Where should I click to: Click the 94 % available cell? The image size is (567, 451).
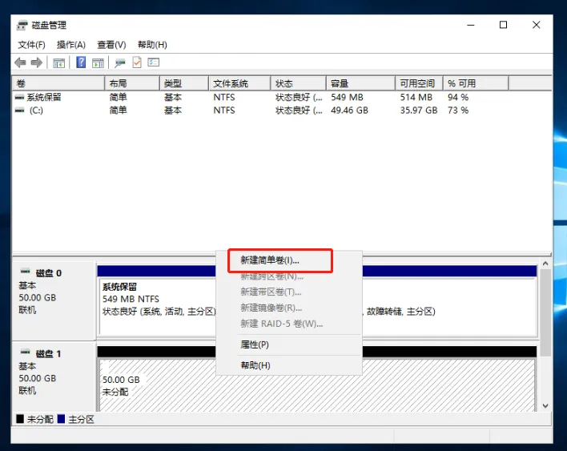pos(458,97)
